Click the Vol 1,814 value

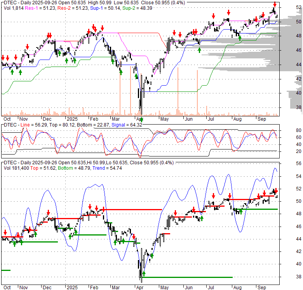click(14, 8)
